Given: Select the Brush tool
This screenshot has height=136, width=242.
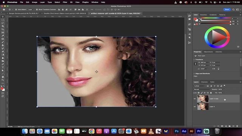Looking at the screenshot, I should pyautogui.click(x=3, y=42).
